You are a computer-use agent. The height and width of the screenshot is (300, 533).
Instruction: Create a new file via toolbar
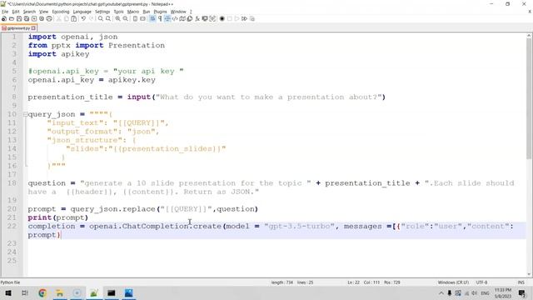coord(3,18)
